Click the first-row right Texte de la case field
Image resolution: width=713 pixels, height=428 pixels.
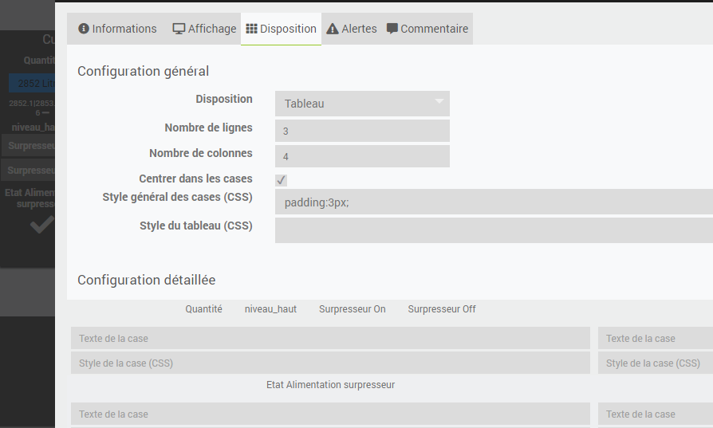[656, 338]
